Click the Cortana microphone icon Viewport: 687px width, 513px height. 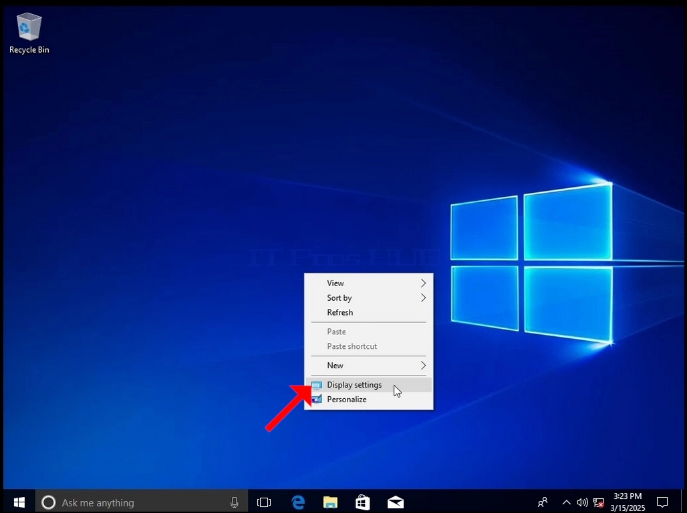pyautogui.click(x=235, y=502)
